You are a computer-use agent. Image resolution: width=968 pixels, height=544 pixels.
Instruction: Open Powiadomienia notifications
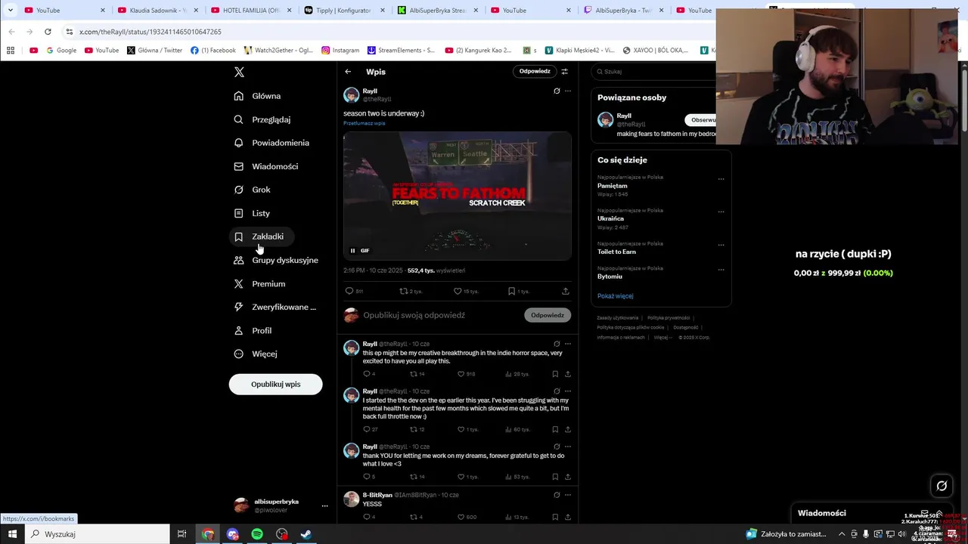272,143
